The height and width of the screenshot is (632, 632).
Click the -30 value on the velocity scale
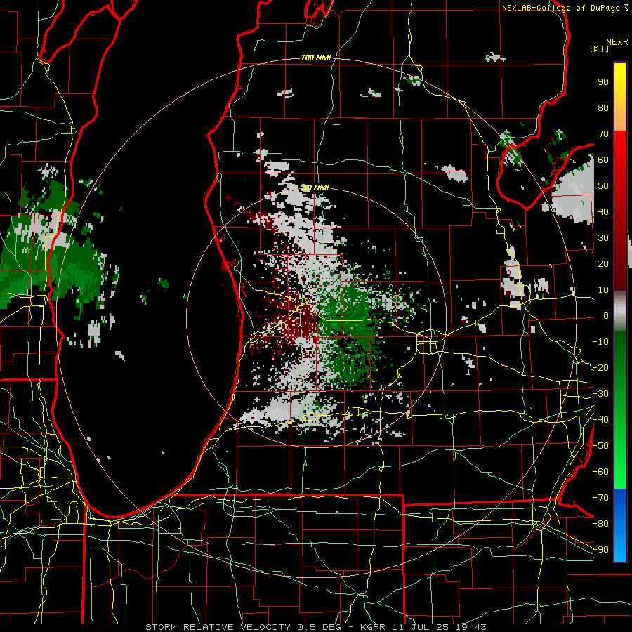600,394
